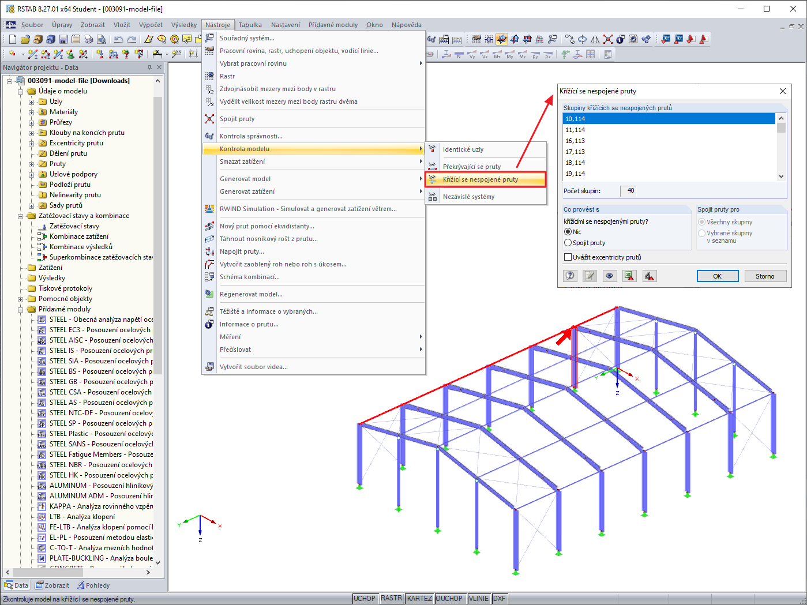The image size is (807, 605).
Task: Expand the Uzly tree node
Action: (32, 102)
